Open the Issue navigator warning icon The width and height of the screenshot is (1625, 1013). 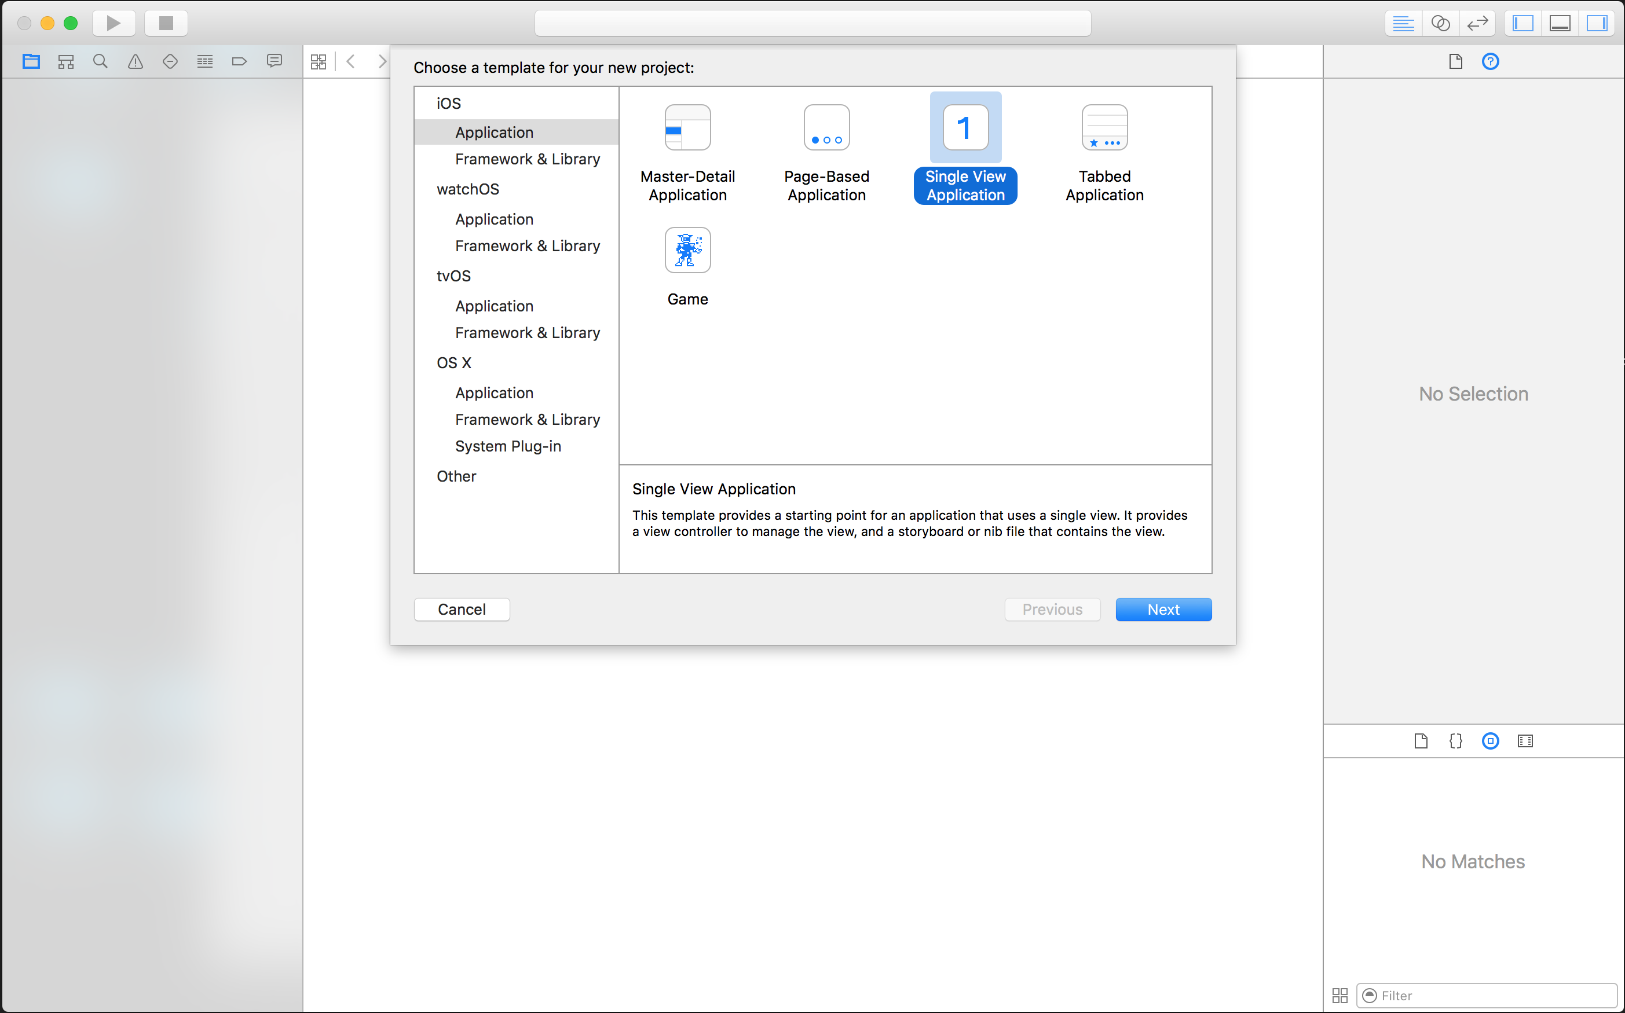[x=136, y=61]
